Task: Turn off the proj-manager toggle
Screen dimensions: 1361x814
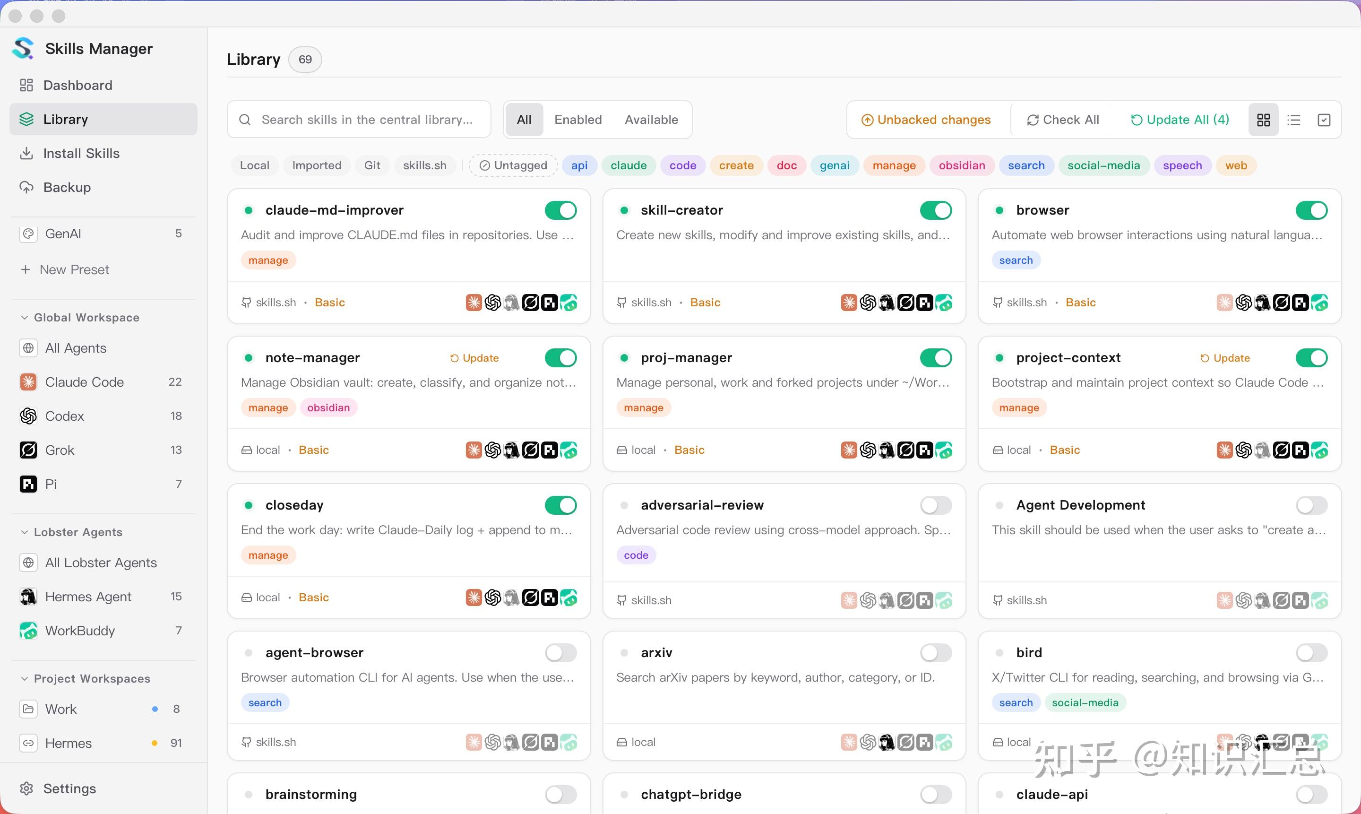Action: click(x=936, y=358)
